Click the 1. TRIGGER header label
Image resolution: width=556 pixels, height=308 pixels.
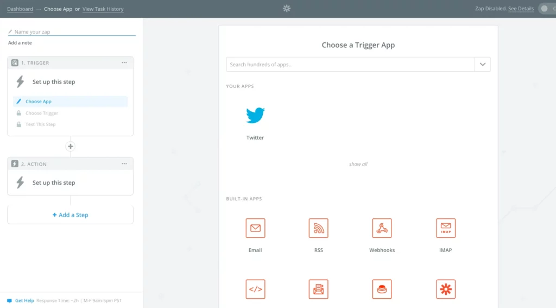pyautogui.click(x=35, y=63)
